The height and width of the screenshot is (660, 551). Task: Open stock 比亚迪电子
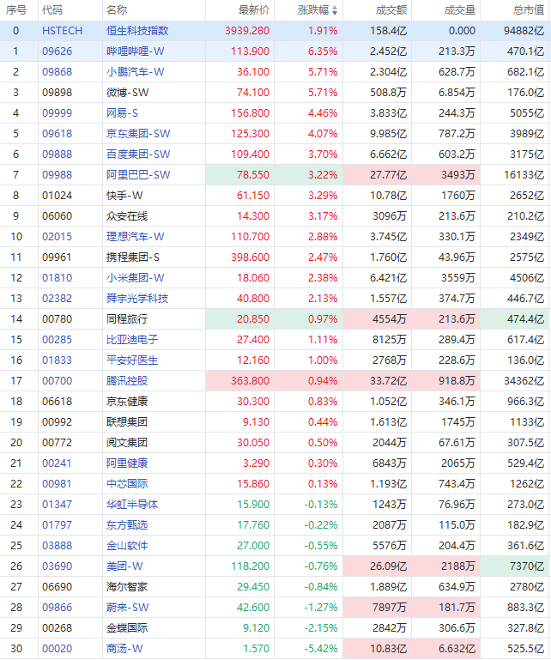point(132,340)
